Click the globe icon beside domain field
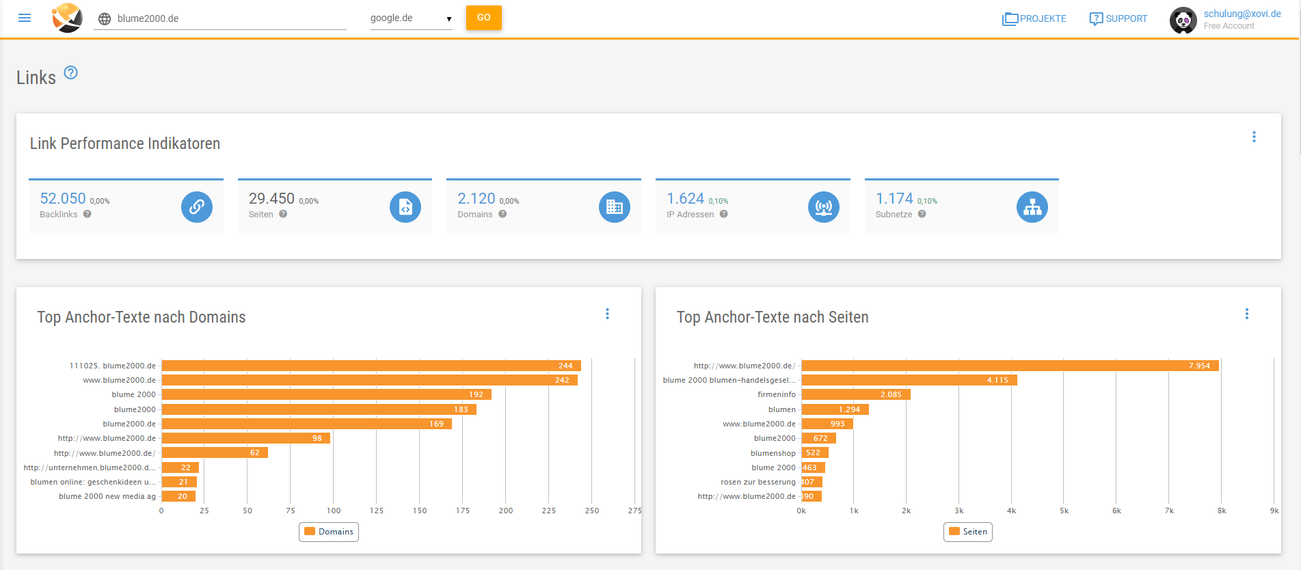This screenshot has height=570, width=1301. pyautogui.click(x=105, y=19)
